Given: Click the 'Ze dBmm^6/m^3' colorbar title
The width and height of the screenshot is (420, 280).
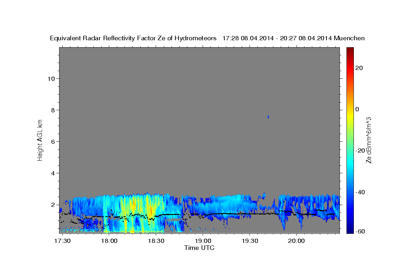Looking at the screenshot, I should 369,140.
